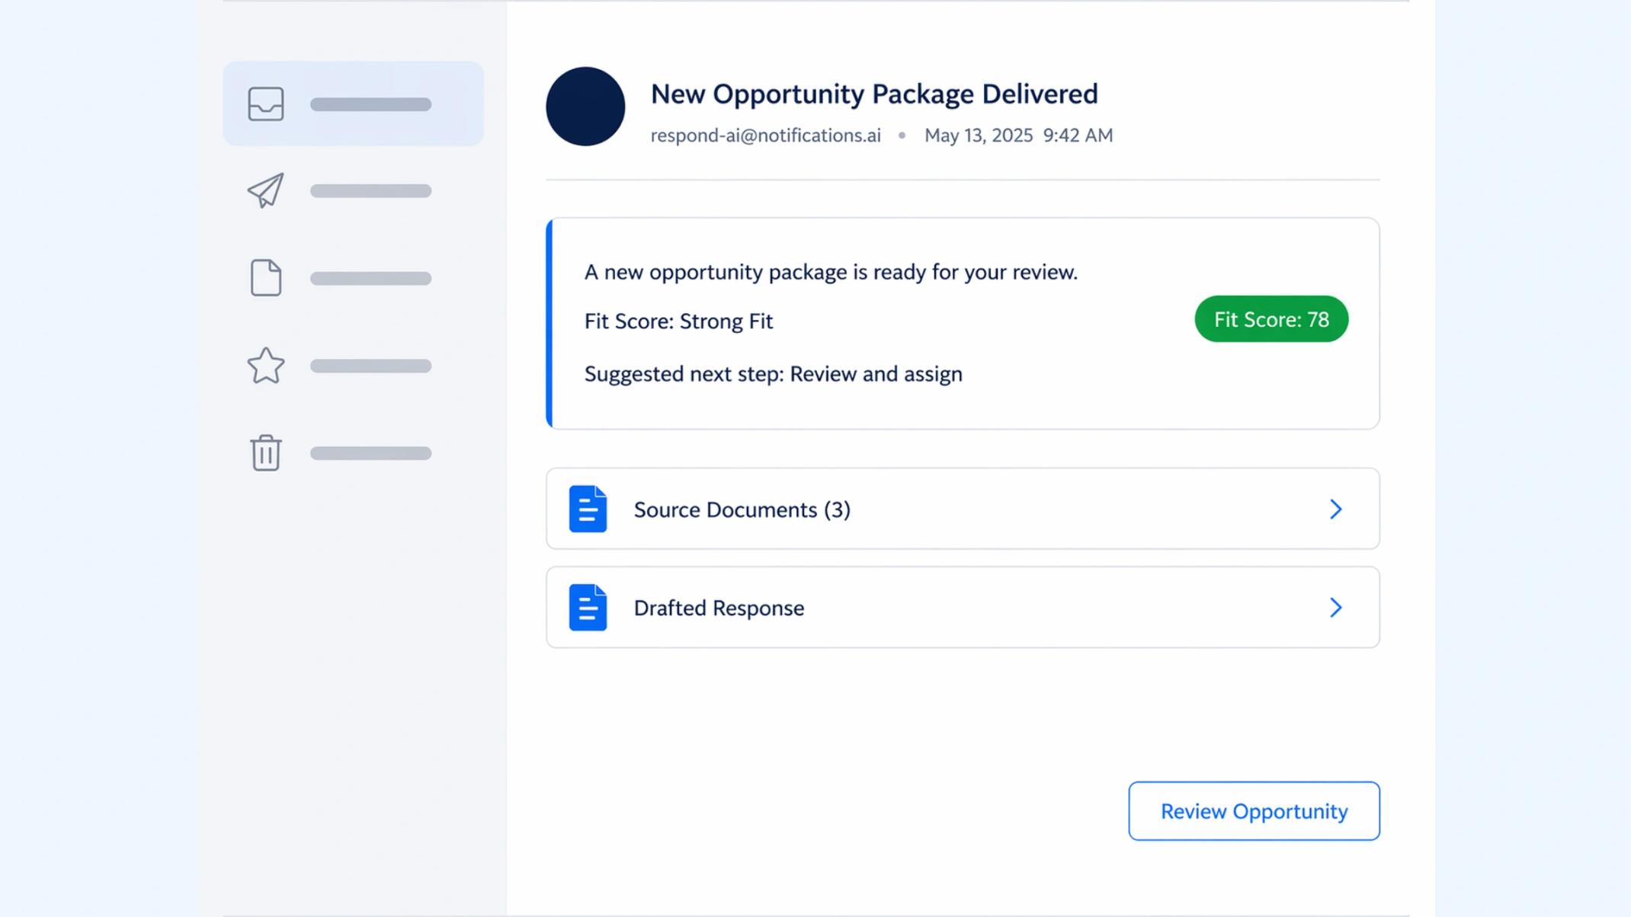This screenshot has height=917, width=1631.
Task: Click placeholder label beside inbox tray icon
Action: click(370, 104)
